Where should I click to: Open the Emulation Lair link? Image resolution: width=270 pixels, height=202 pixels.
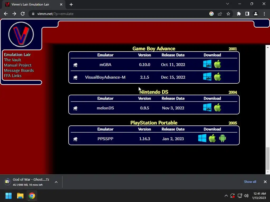point(17,55)
